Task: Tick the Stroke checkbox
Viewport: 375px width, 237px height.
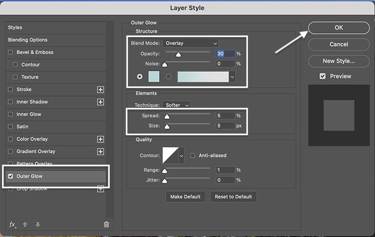Action: [11, 90]
